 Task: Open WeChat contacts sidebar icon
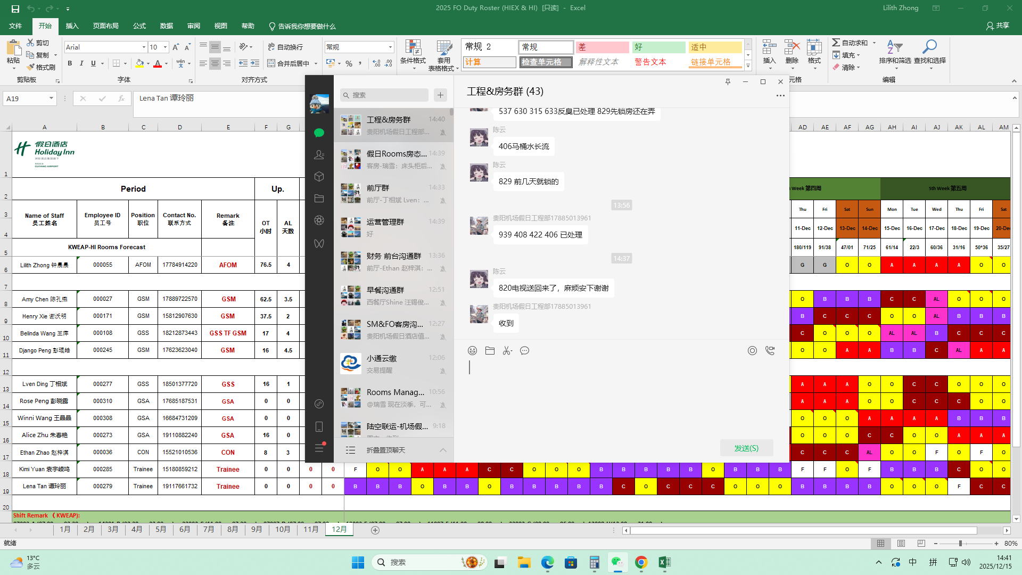pyautogui.click(x=319, y=154)
